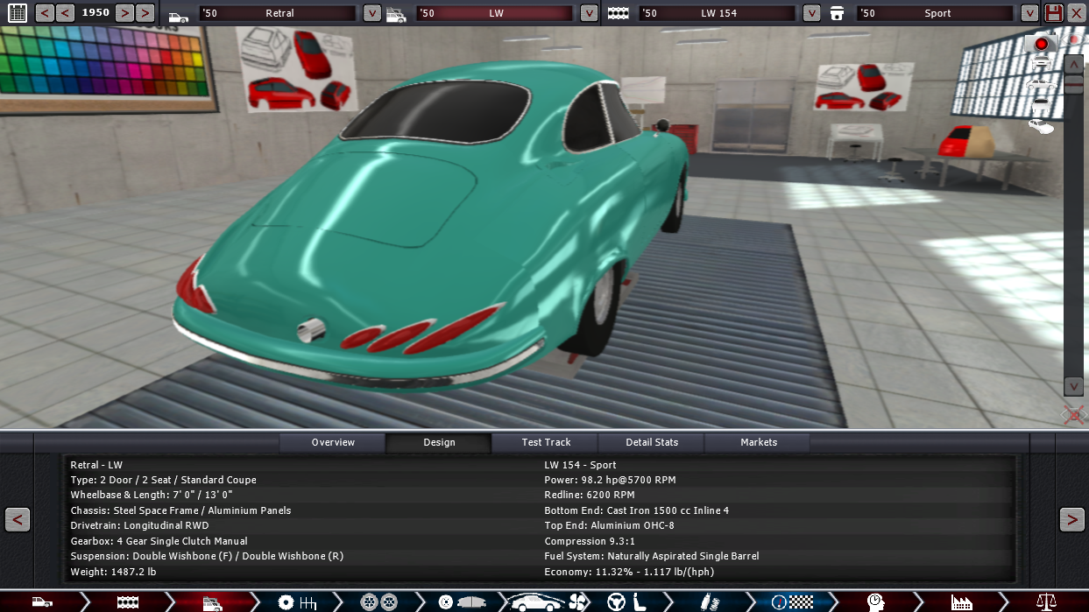Click the previous page arrow on the left
The image size is (1089, 612).
tap(17, 519)
